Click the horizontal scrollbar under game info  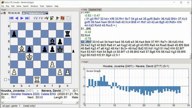click(x=40, y=102)
